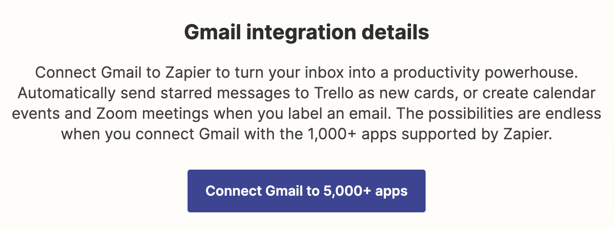
Task: Click the Gmail integration details heading
Action: pyautogui.click(x=307, y=33)
